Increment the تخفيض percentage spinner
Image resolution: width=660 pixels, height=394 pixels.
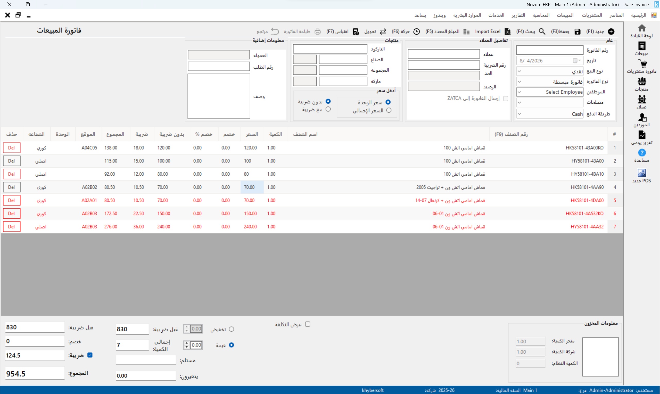point(187,327)
